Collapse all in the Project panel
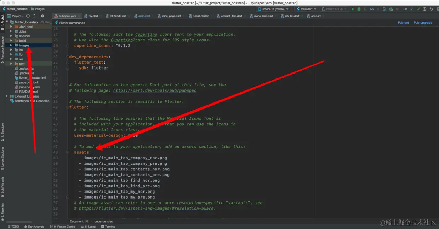 point(34,16)
